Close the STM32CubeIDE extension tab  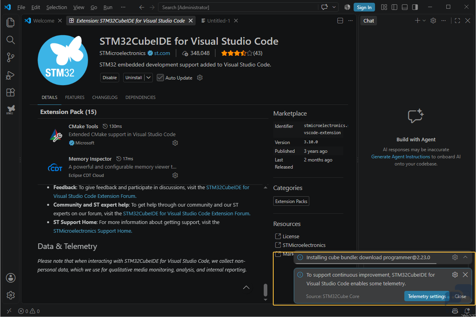(191, 21)
